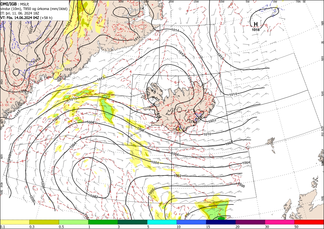Click the '35W' longitude label
The width and height of the screenshot is (324, 229).
click(x=95, y=2)
